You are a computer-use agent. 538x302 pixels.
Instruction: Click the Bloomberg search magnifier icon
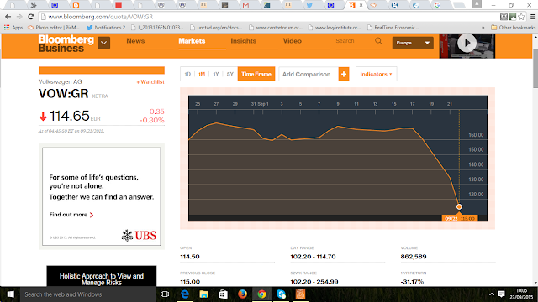(378, 41)
